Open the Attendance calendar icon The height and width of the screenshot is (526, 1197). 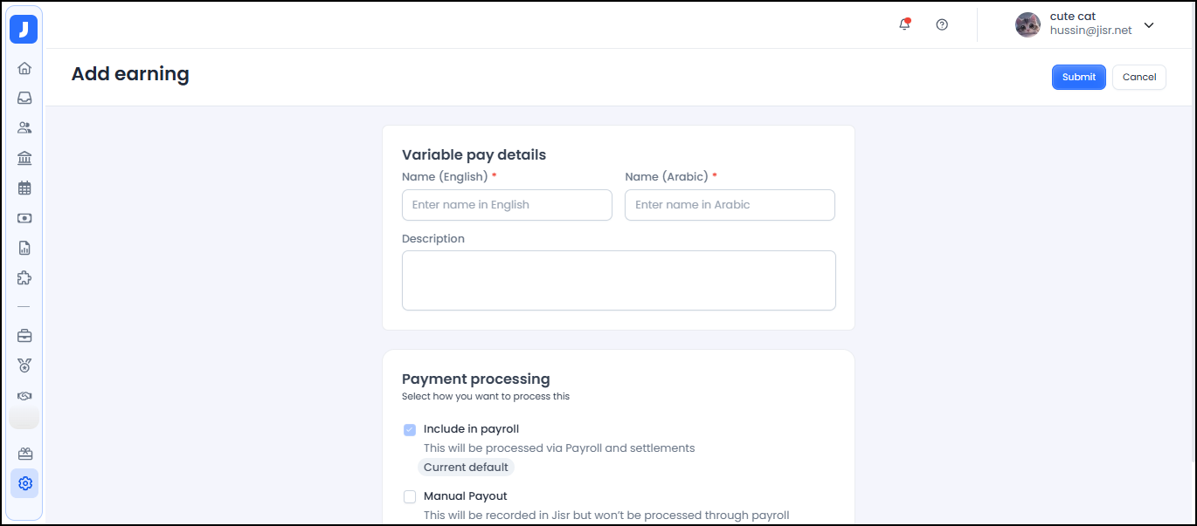pos(24,187)
